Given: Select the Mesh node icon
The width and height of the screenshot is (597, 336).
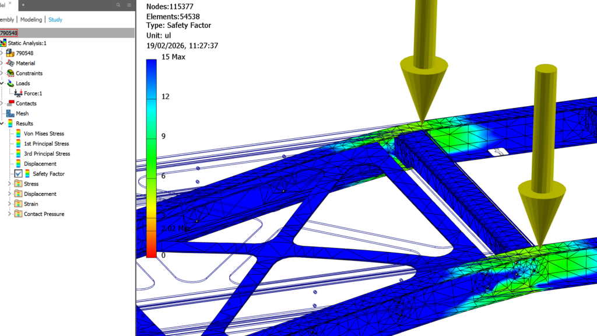Looking at the screenshot, I should pyautogui.click(x=10, y=114).
